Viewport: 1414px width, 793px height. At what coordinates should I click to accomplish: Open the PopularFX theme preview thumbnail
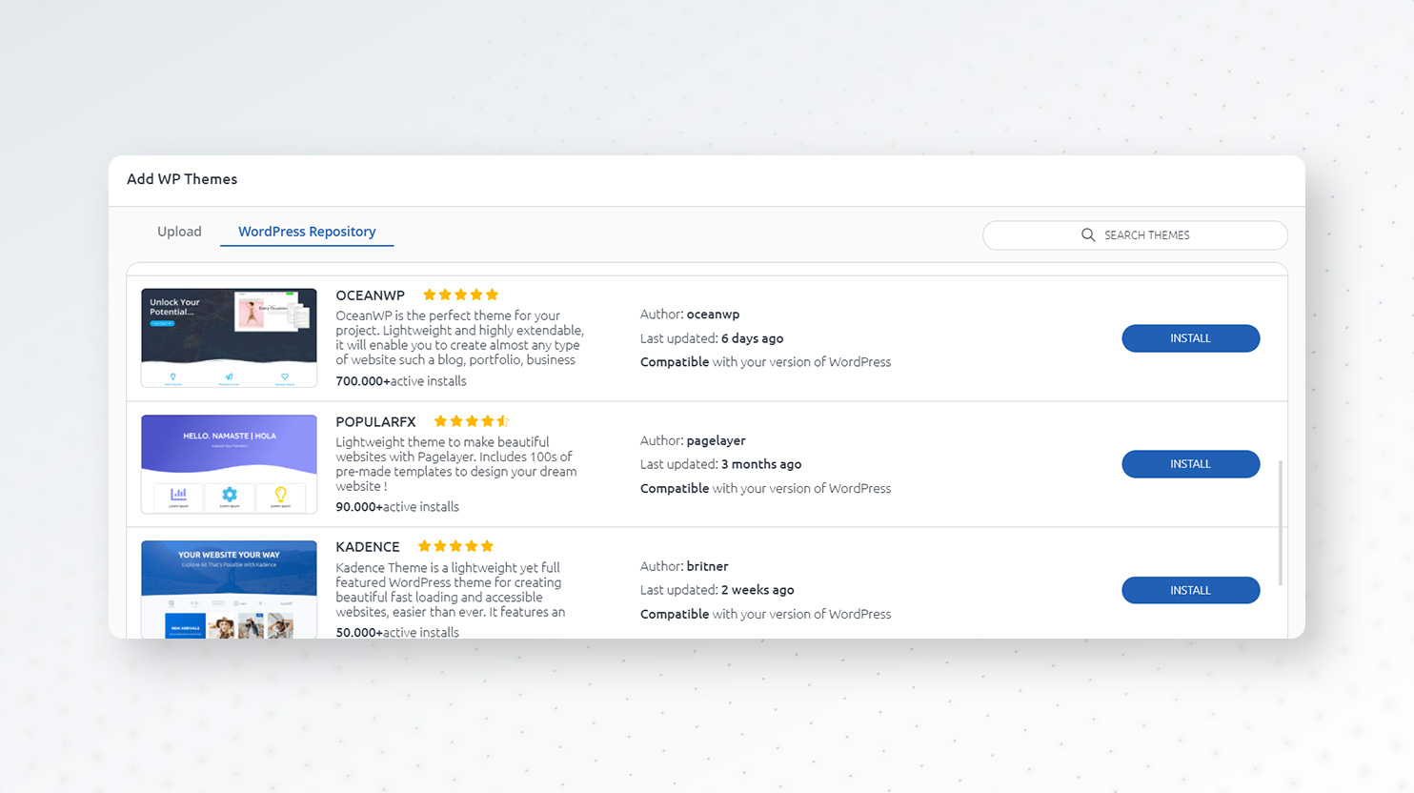pos(229,464)
